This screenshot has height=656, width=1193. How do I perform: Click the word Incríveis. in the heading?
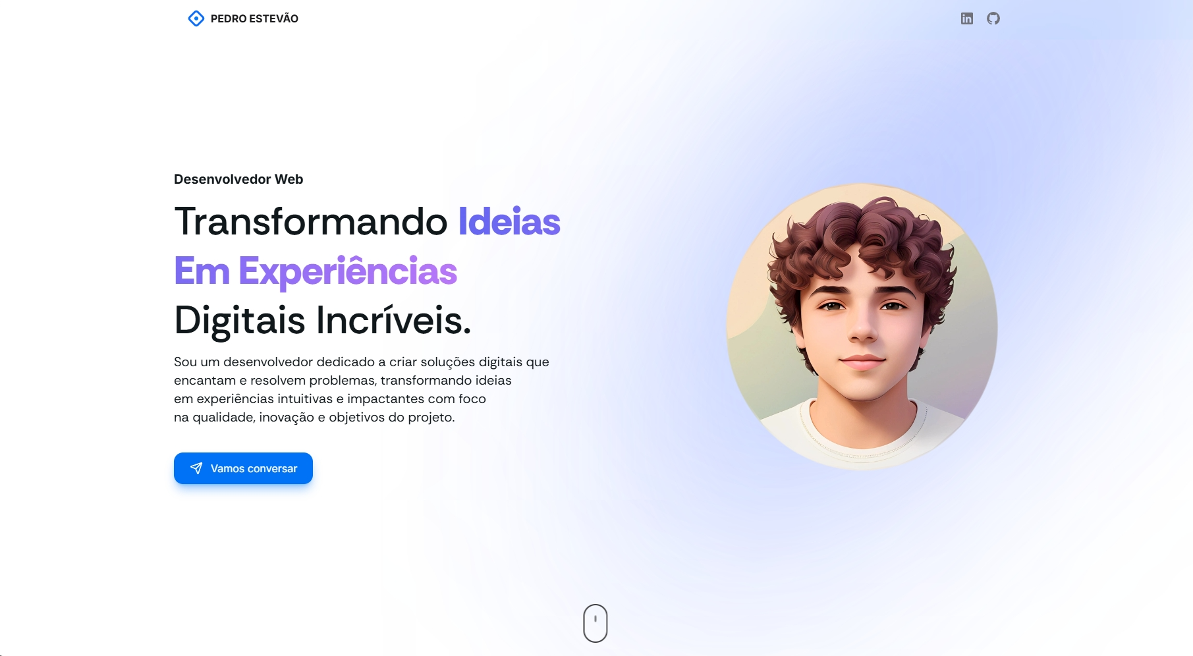click(x=394, y=321)
